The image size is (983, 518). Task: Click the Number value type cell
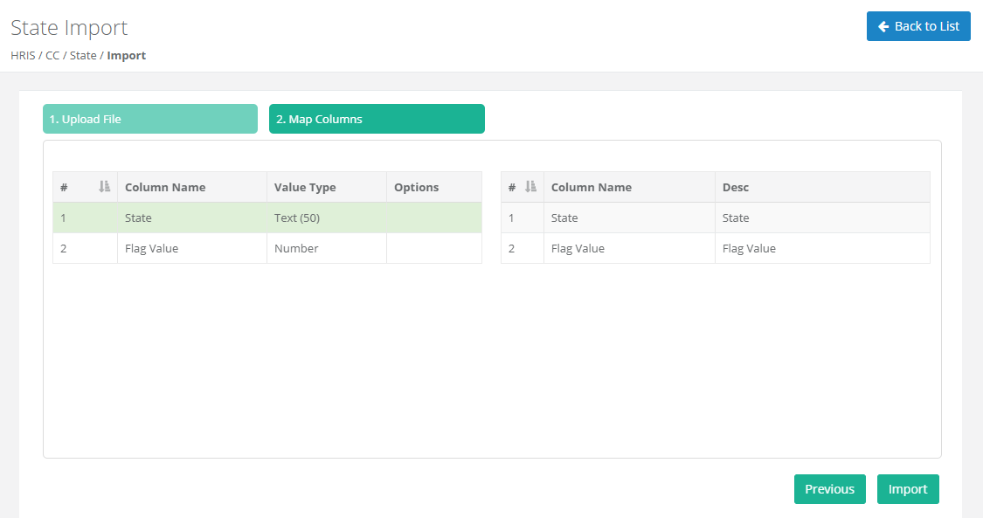pos(296,248)
